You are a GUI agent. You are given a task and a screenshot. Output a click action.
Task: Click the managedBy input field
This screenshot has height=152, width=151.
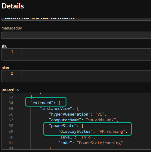click(x=76, y=35)
